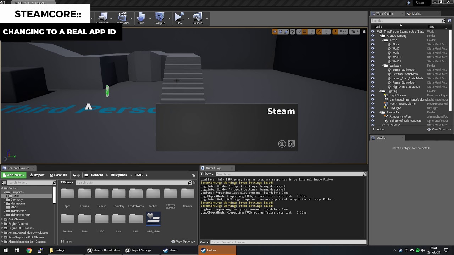Hide the SkyLight actor
This screenshot has width=454, height=255.
coord(372,108)
